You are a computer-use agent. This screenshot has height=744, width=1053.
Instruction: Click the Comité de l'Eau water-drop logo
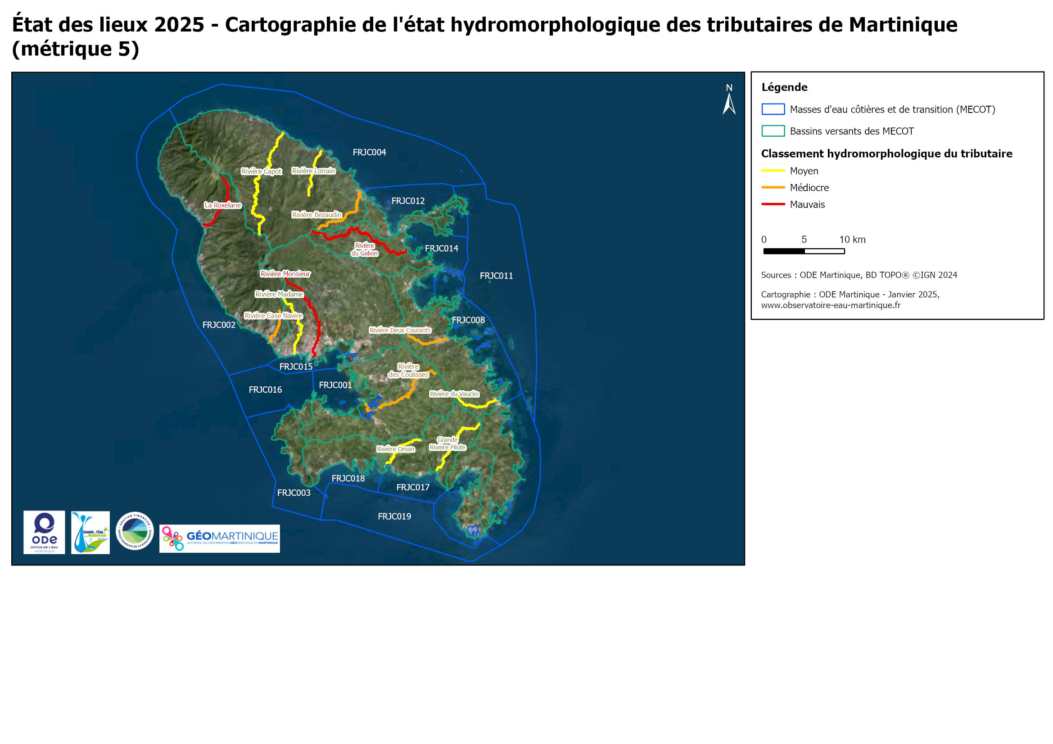tap(90, 532)
